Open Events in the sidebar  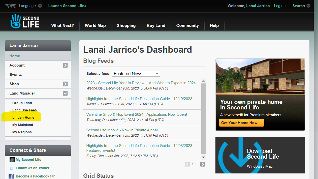[x=38, y=75]
